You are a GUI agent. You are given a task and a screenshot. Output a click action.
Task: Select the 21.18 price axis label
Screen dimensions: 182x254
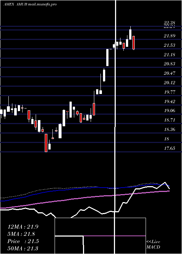tap(169, 54)
